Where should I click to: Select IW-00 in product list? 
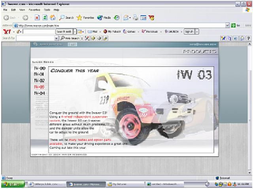tap(40, 68)
